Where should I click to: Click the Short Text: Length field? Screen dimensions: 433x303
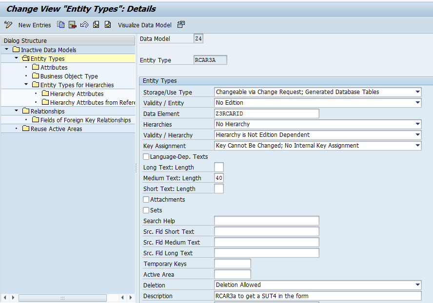coord(219,189)
